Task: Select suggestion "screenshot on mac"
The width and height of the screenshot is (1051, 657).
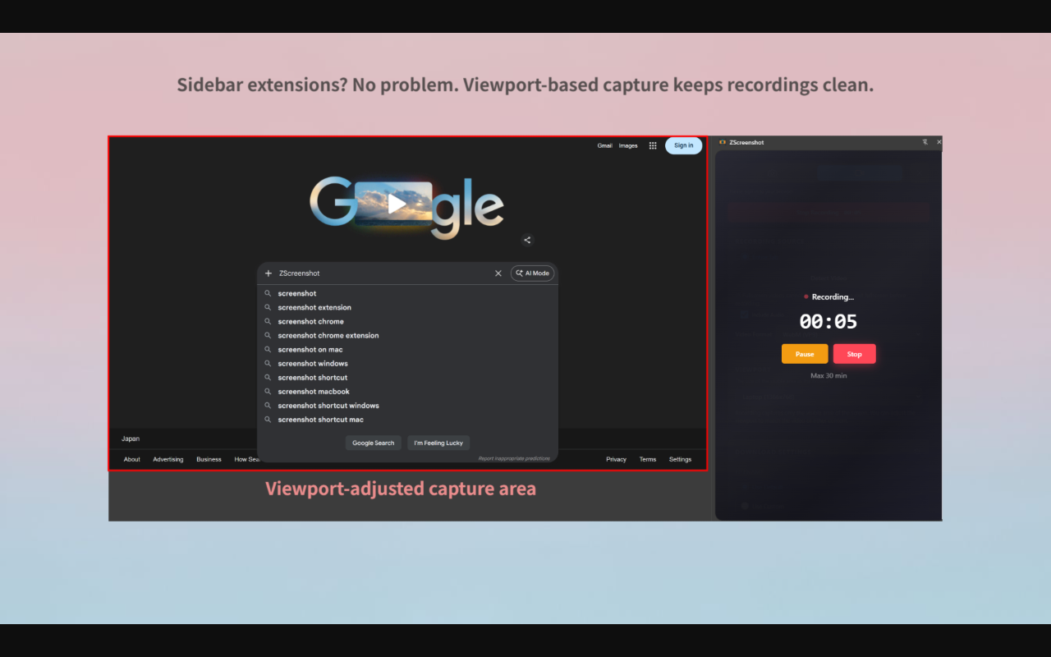Action: pos(408,349)
